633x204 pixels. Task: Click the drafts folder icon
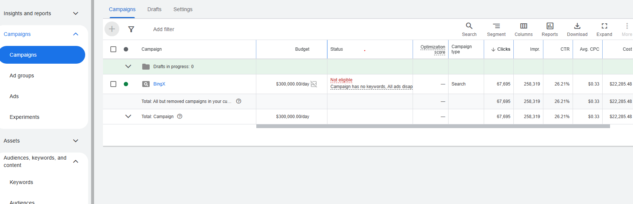[146, 67]
